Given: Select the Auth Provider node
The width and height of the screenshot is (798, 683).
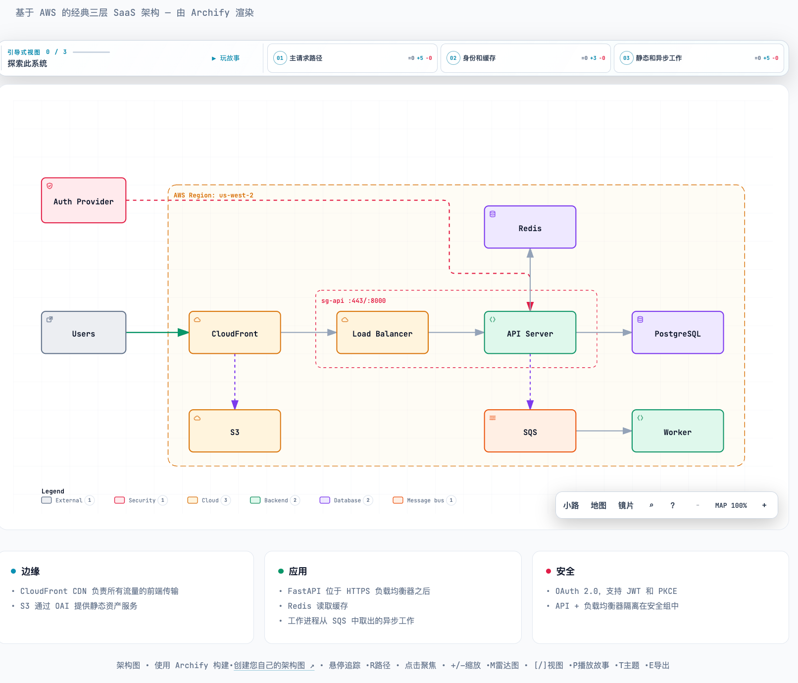Looking at the screenshot, I should click(84, 200).
